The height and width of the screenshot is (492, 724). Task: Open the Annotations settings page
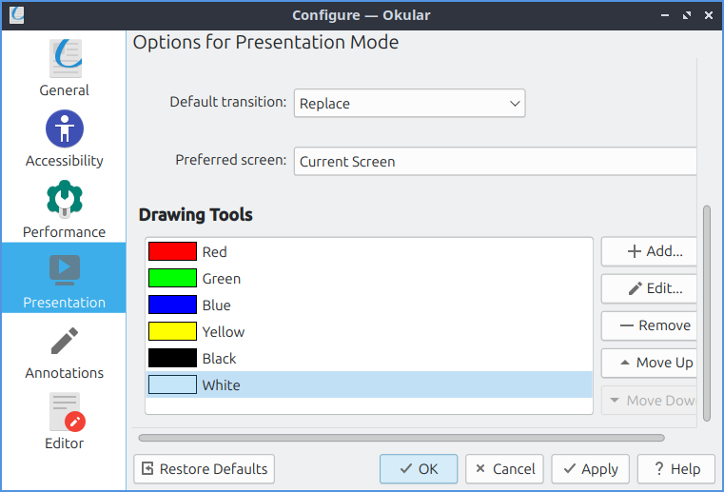click(x=64, y=350)
